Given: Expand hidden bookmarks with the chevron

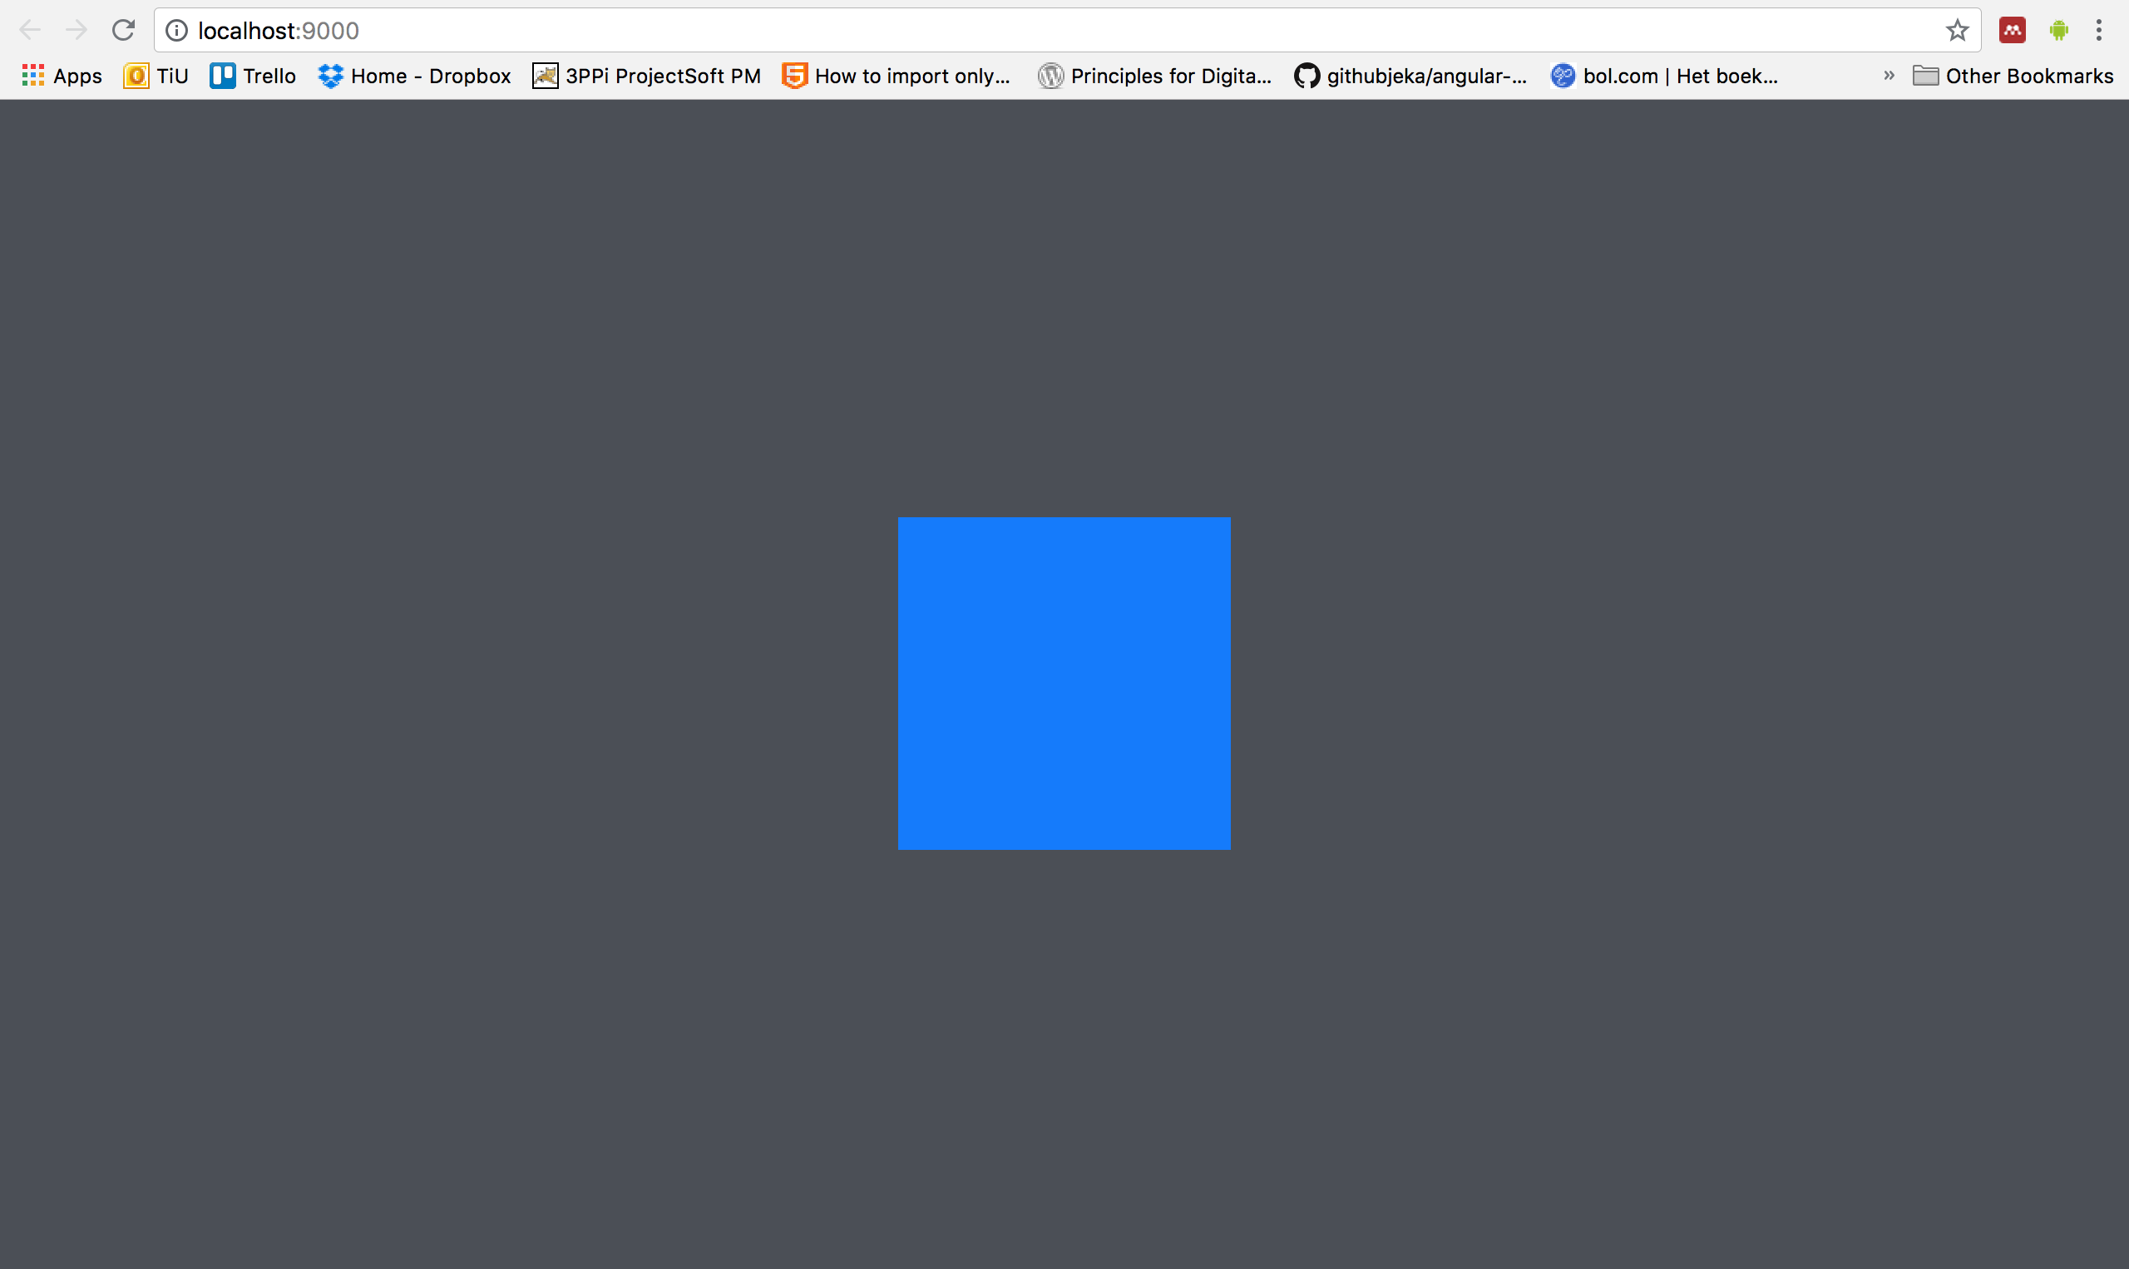Looking at the screenshot, I should pyautogui.click(x=1889, y=77).
